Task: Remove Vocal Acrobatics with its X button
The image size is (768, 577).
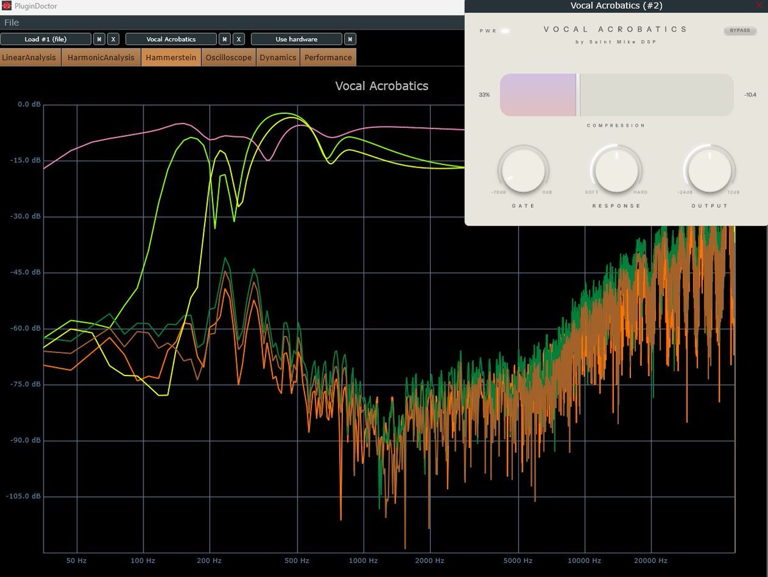Action: click(239, 39)
